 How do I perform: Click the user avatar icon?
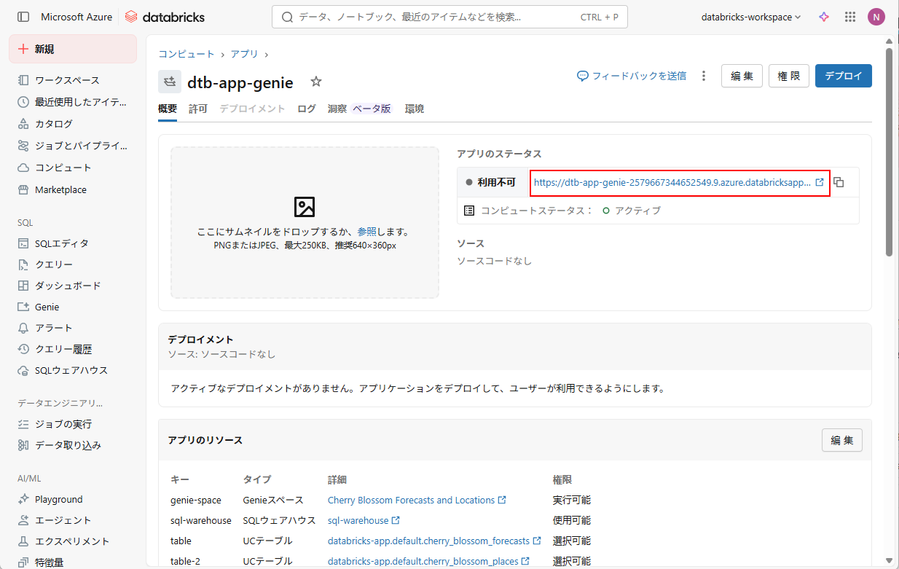[876, 17]
